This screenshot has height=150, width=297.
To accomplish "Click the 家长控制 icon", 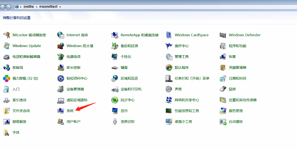I will 61,67.
